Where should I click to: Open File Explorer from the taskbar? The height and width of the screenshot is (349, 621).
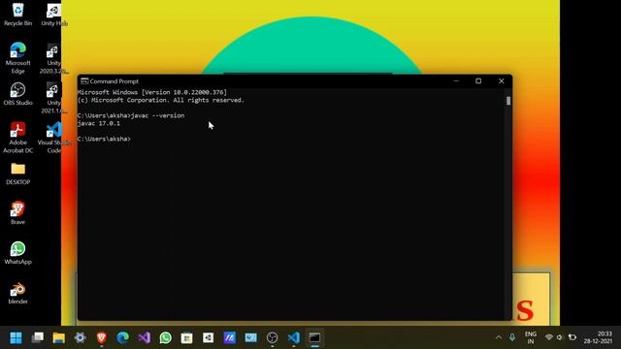58,337
